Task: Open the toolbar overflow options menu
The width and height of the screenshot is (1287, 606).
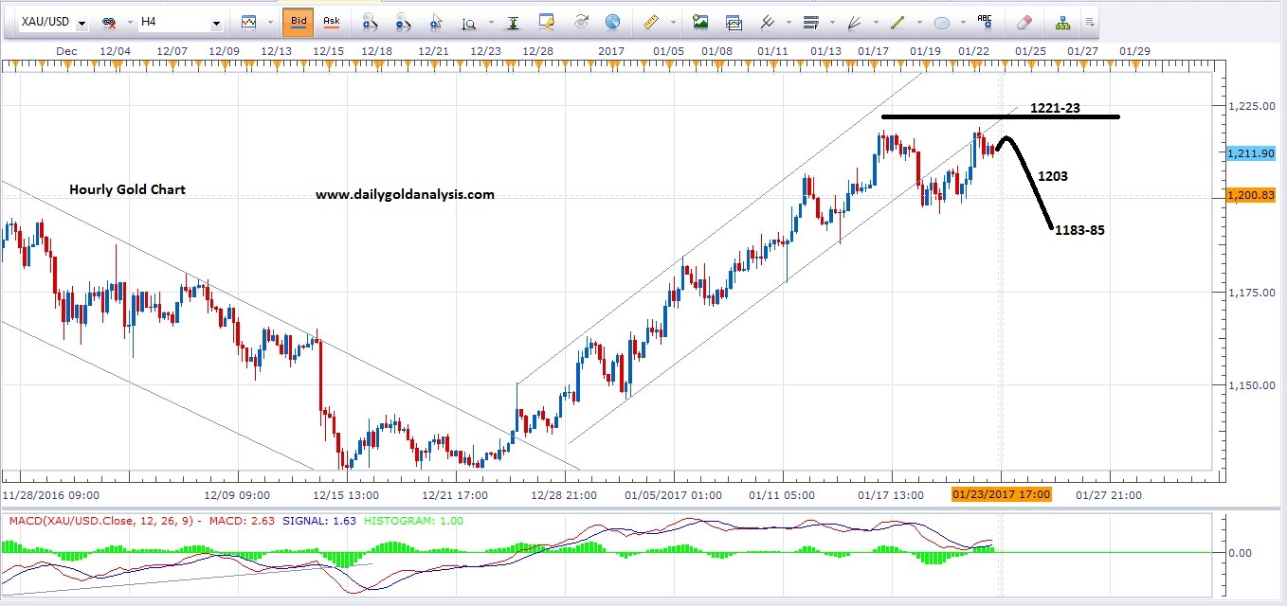Action: coord(1091,19)
